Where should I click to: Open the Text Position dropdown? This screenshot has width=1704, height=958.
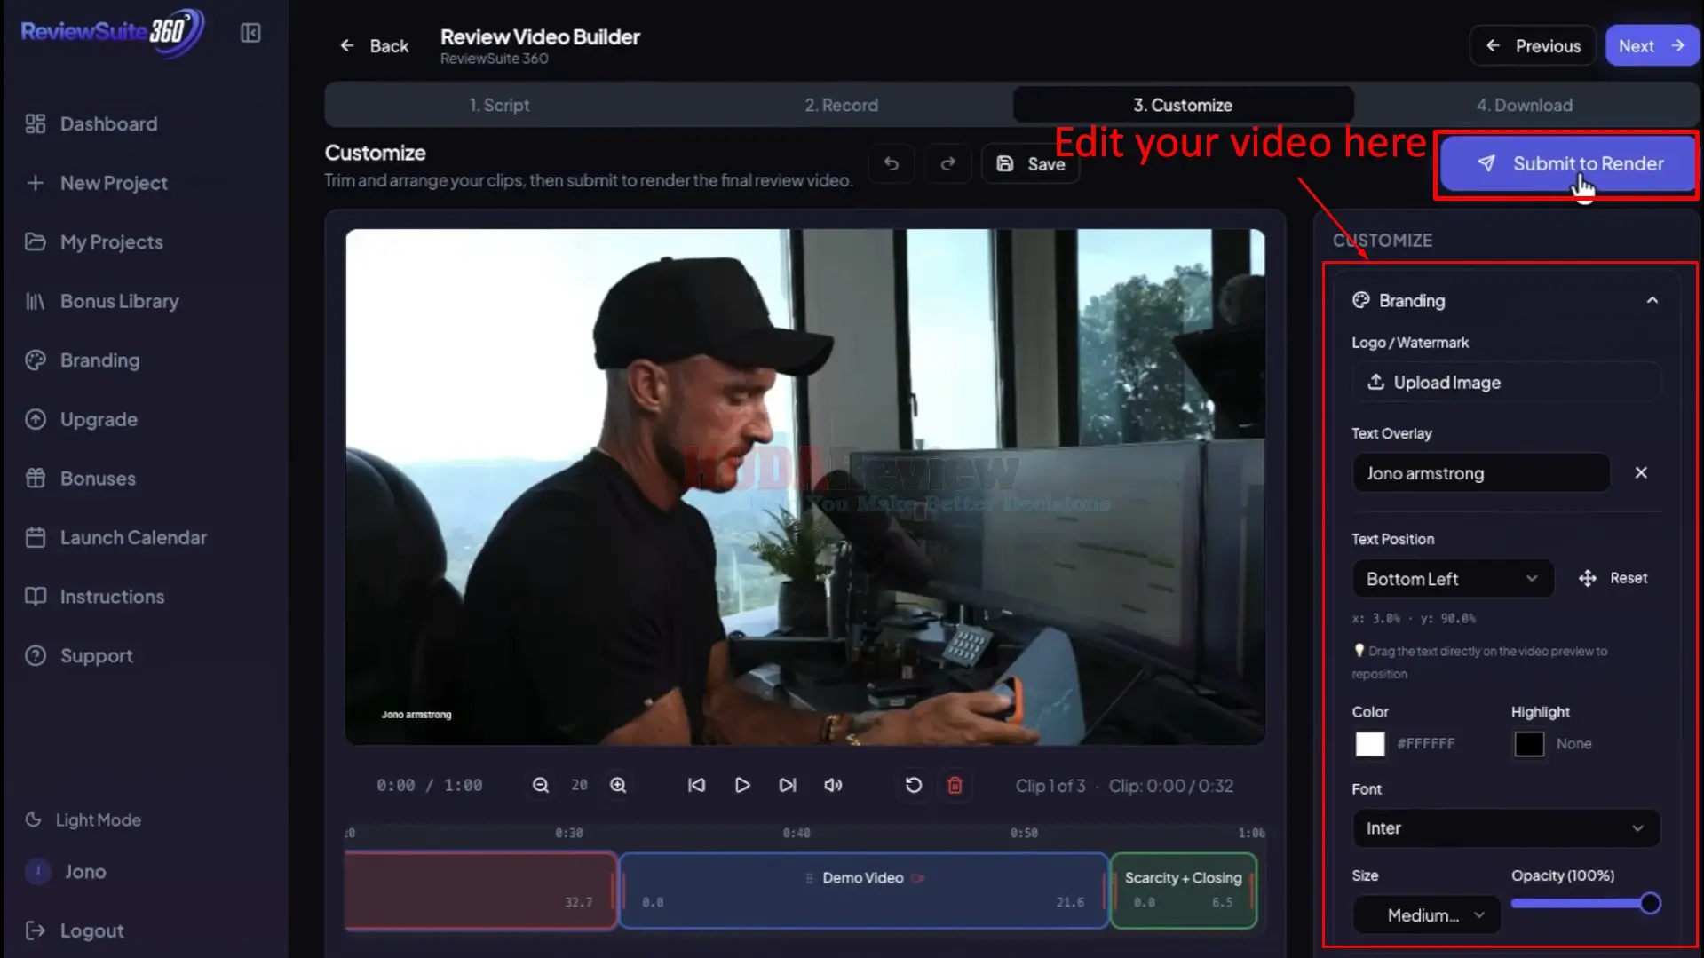1453,578
